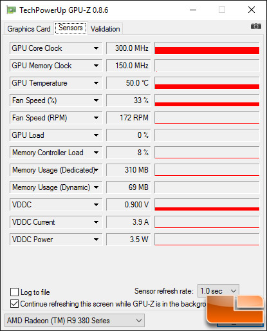Take a screenshot with the camera icon

256,26
